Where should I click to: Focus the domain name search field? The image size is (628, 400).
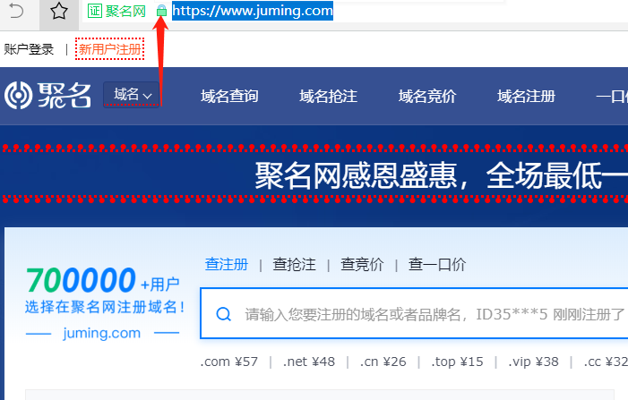pos(414,313)
